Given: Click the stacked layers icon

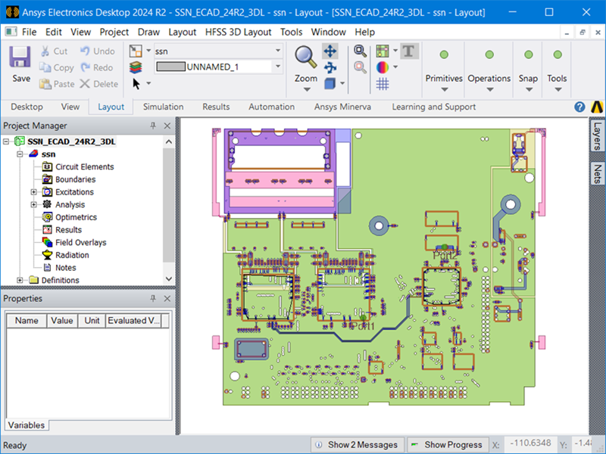Looking at the screenshot, I should pyautogui.click(x=136, y=67).
